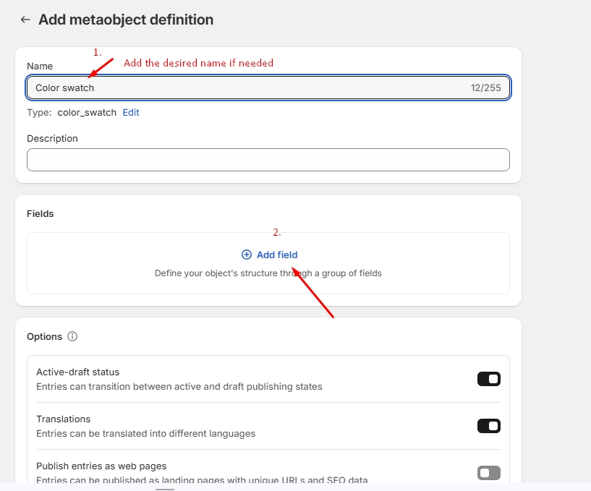
Task: Click the Description field label
Action: 52,138
